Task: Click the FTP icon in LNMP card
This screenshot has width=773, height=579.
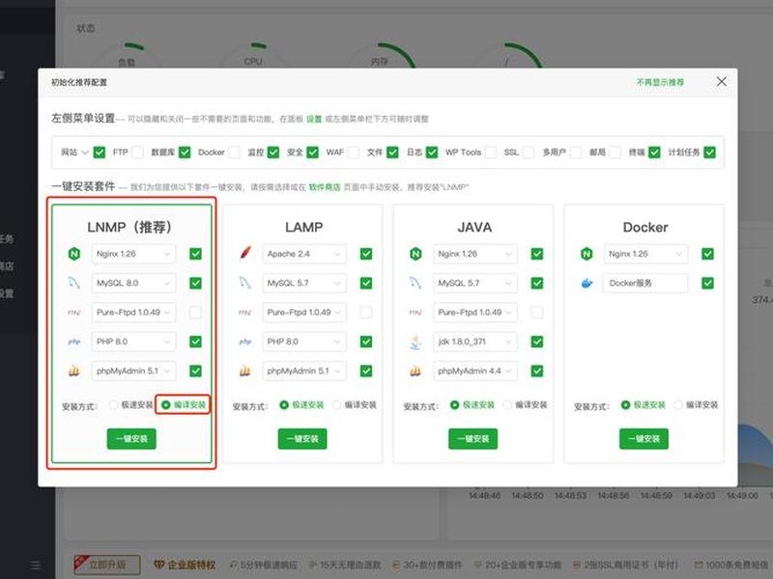Action: pyautogui.click(x=74, y=313)
